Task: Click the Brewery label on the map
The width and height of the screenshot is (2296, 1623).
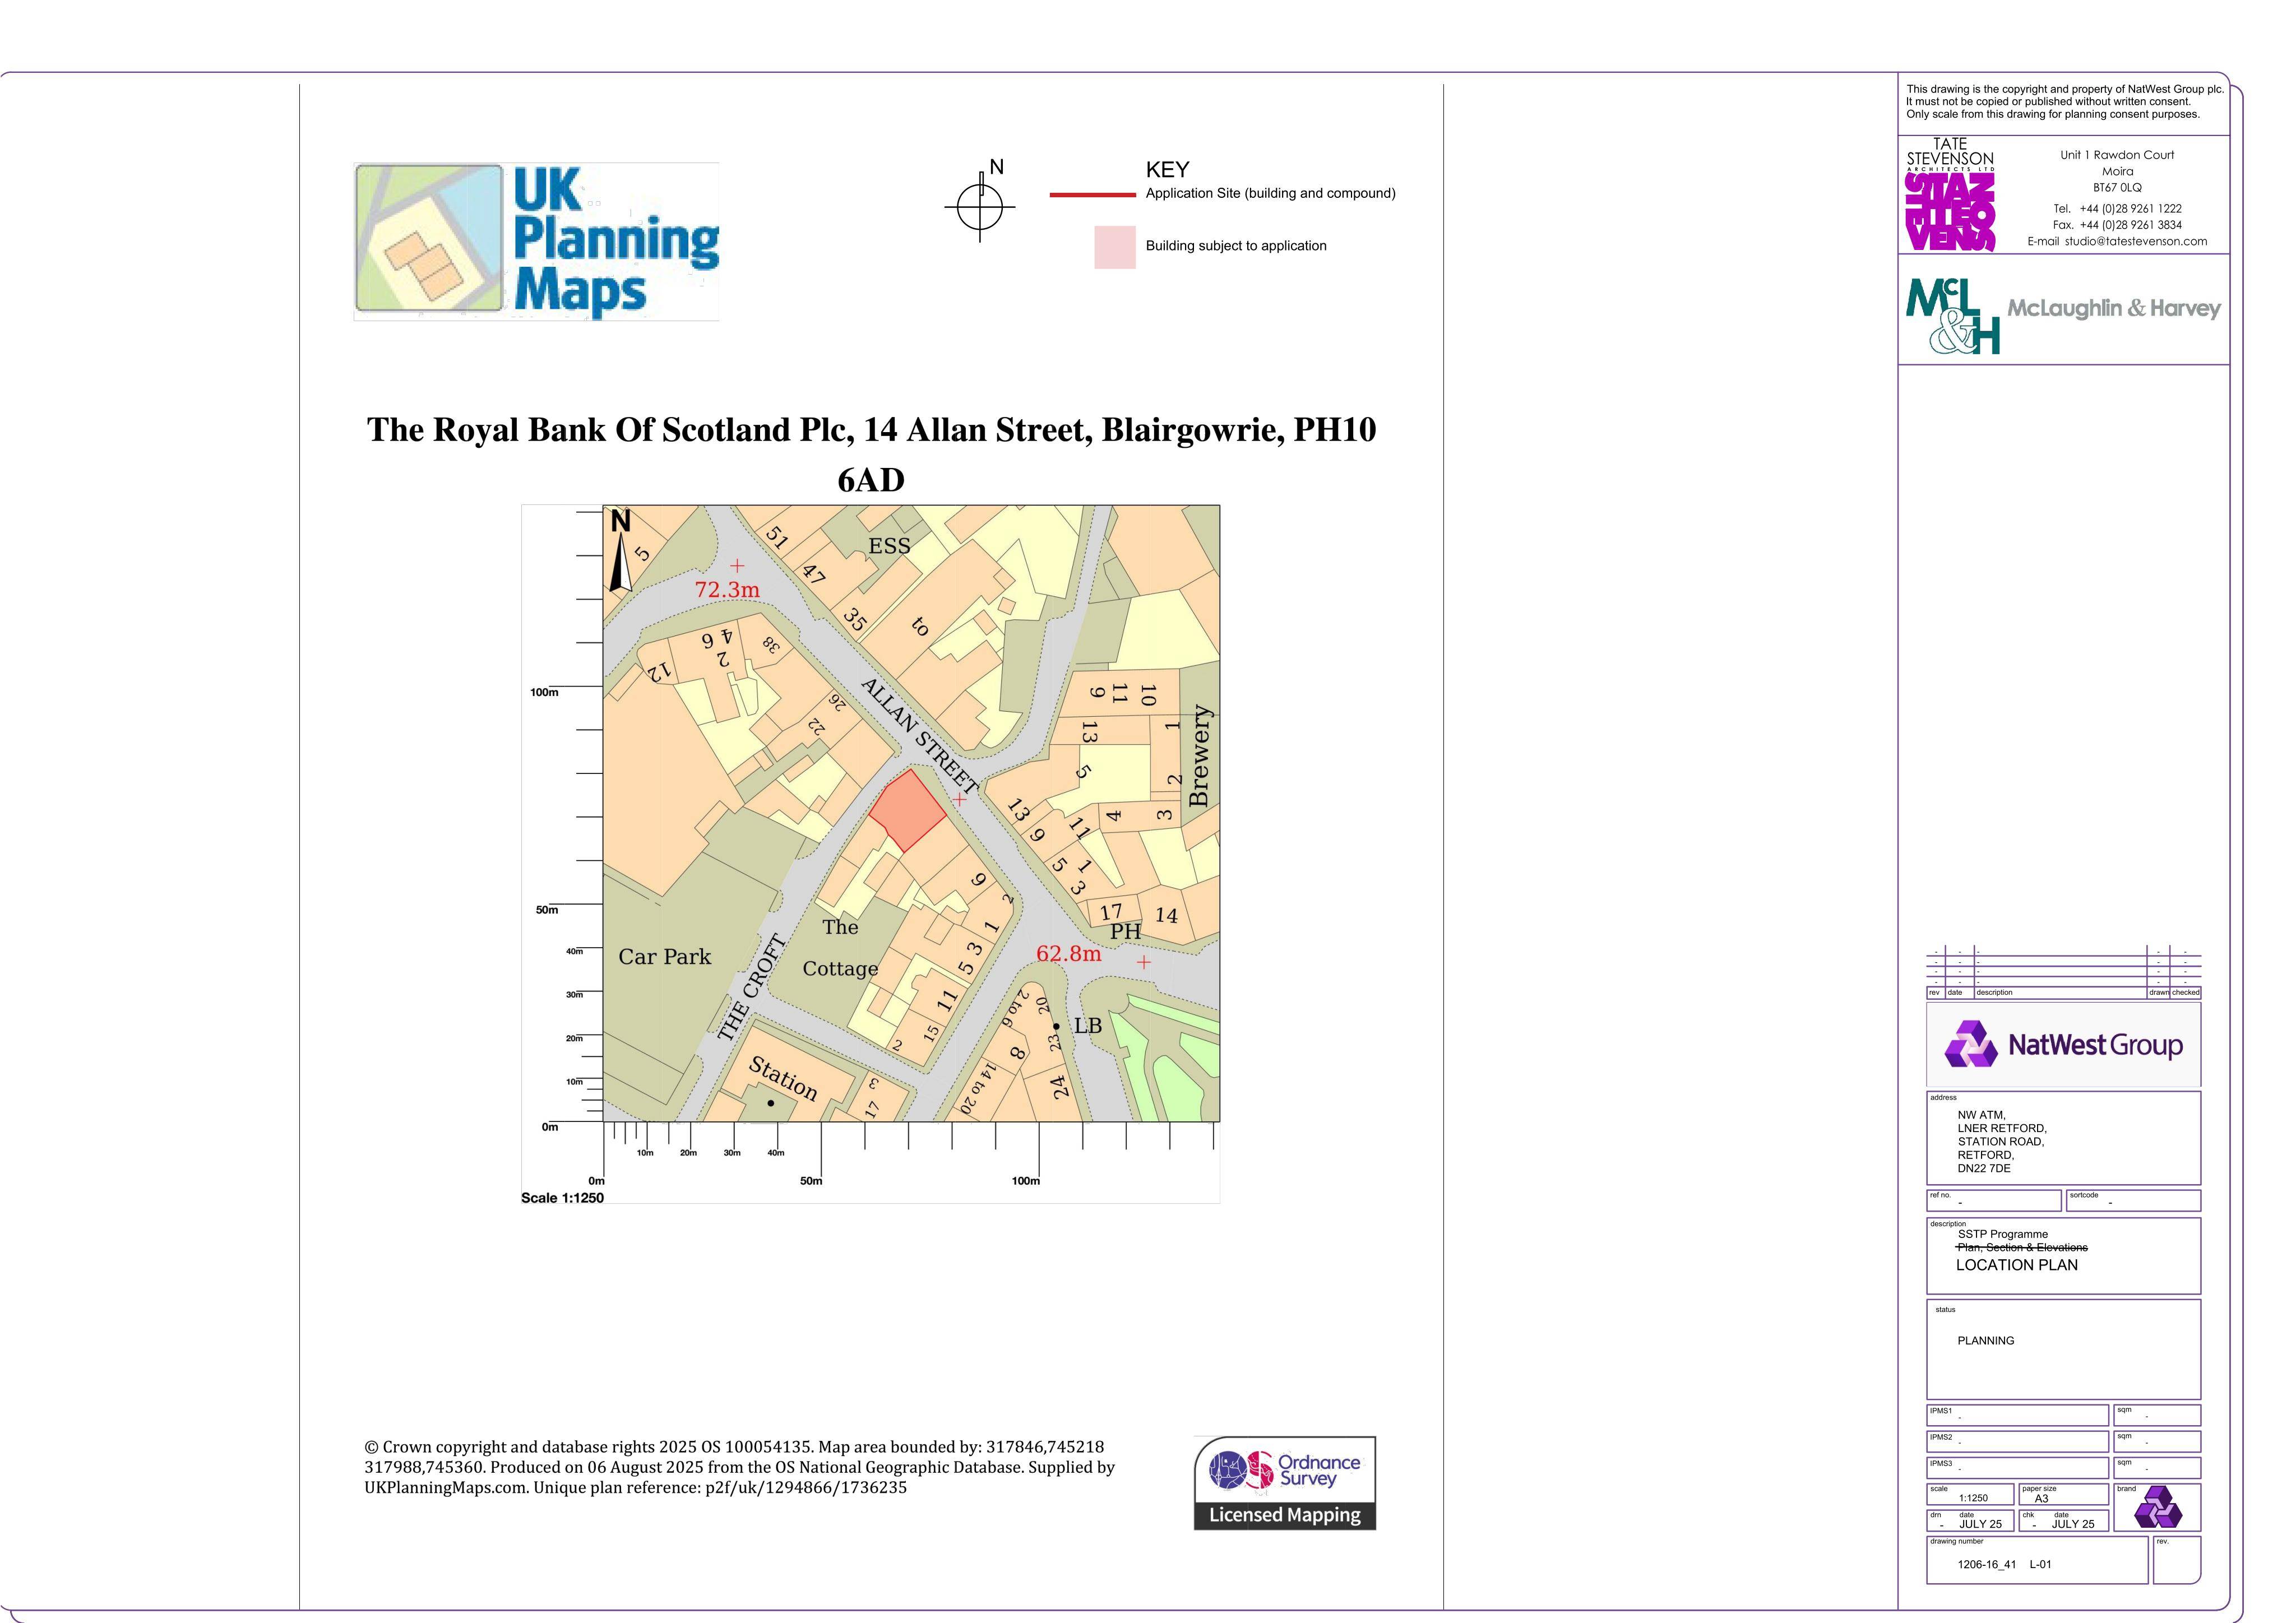Action: pos(1199,755)
